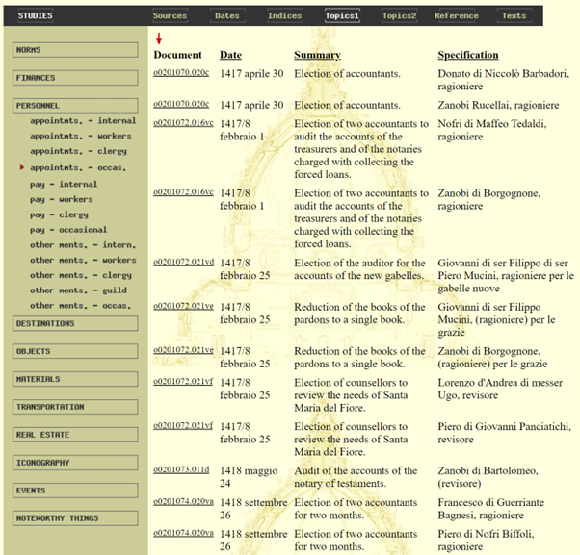Select 'pay - clergy' subtopic
This screenshot has width=580, height=555.
(59, 214)
